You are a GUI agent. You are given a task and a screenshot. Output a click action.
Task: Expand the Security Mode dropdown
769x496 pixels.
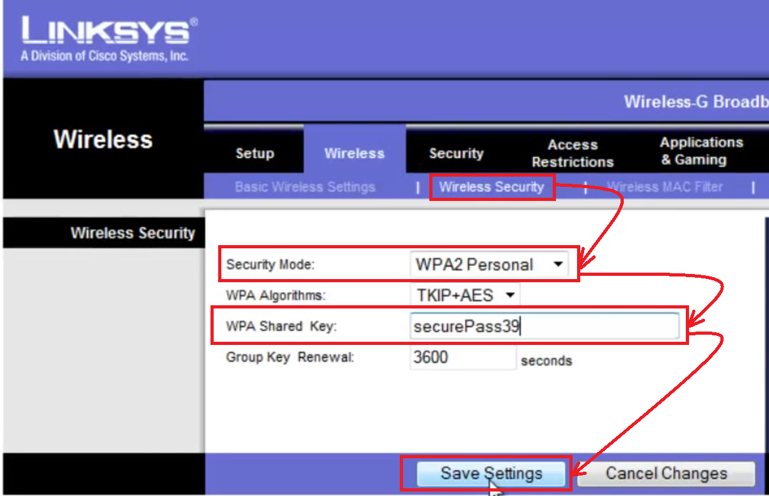tap(489, 264)
